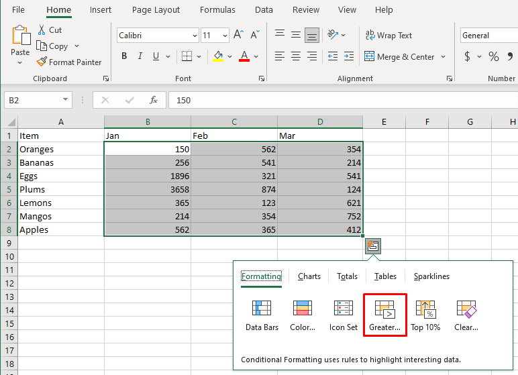Click the Format Painter tool
The height and width of the screenshot is (375, 518).
(68, 62)
